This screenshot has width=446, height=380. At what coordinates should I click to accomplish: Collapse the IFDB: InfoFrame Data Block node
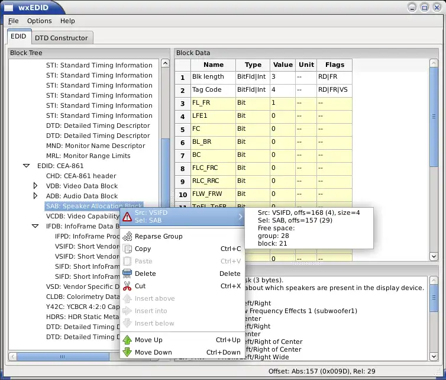[35, 226]
